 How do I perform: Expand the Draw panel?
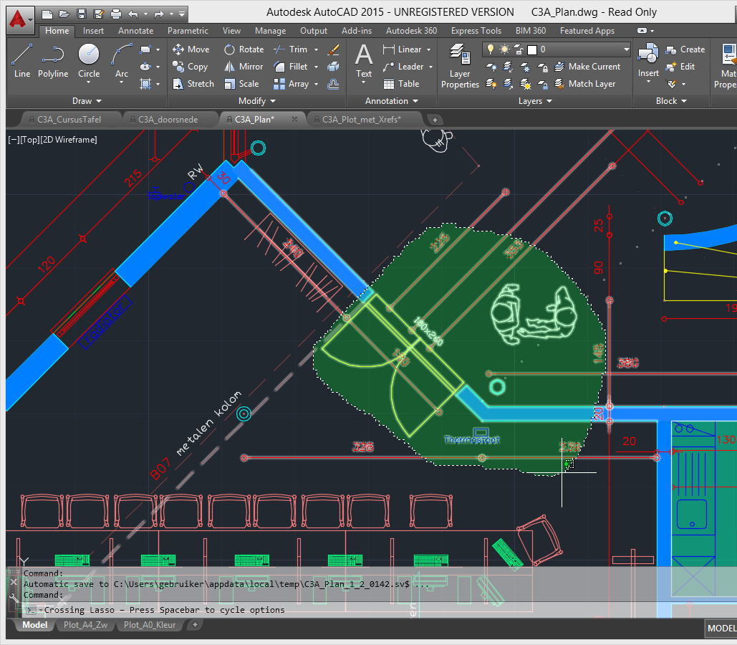pyautogui.click(x=87, y=101)
